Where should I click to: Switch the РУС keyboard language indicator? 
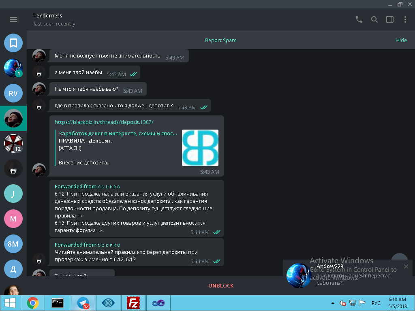[x=376, y=303]
